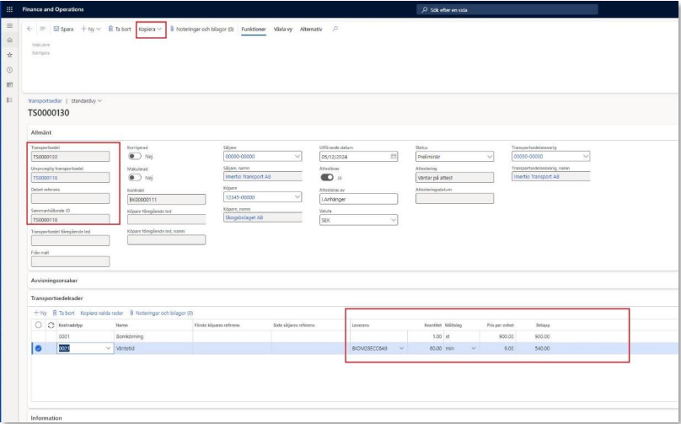The image size is (681, 424).
Task: Open the Kopiera dropdown
Action: click(150, 29)
